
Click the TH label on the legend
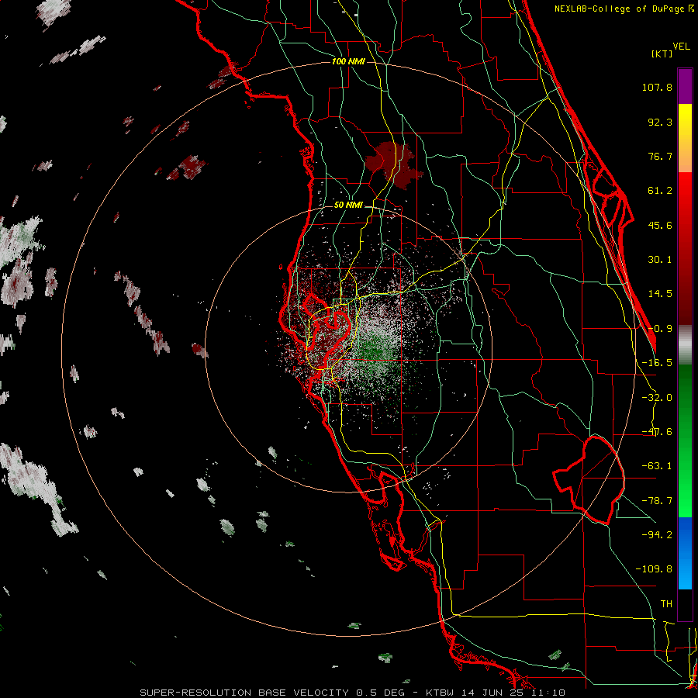pos(666,604)
